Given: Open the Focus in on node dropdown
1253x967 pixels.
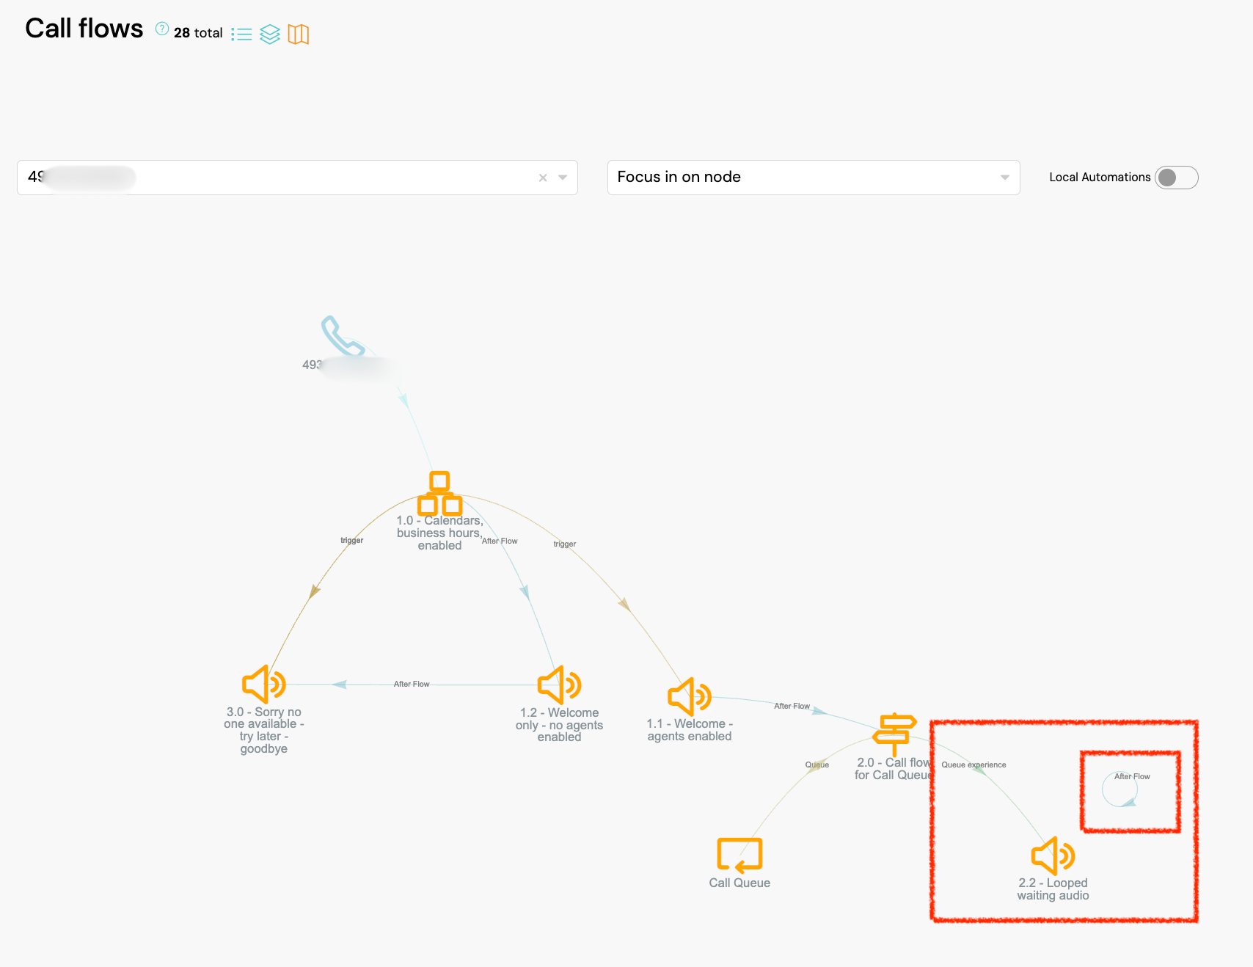Looking at the screenshot, I should click(x=813, y=178).
